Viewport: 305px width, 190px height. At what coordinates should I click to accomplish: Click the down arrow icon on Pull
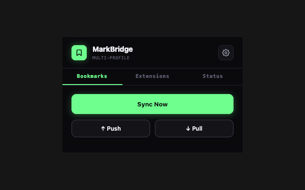coord(188,129)
